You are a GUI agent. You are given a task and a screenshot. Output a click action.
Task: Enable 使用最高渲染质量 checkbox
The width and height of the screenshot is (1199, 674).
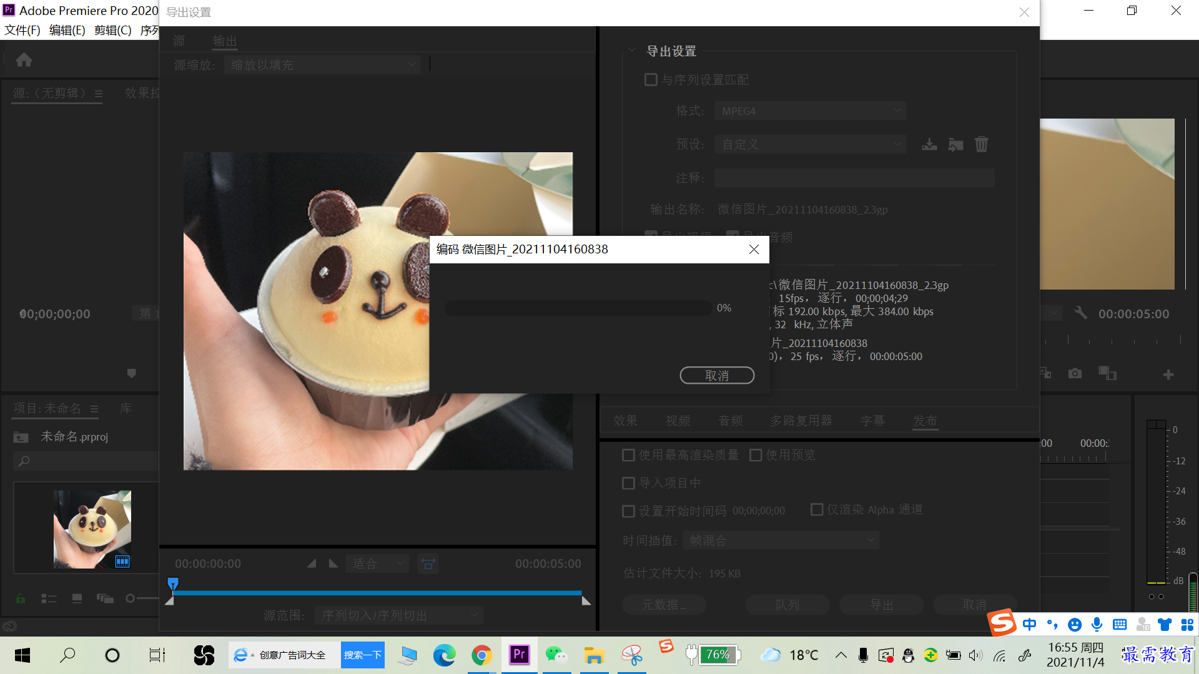click(x=629, y=455)
